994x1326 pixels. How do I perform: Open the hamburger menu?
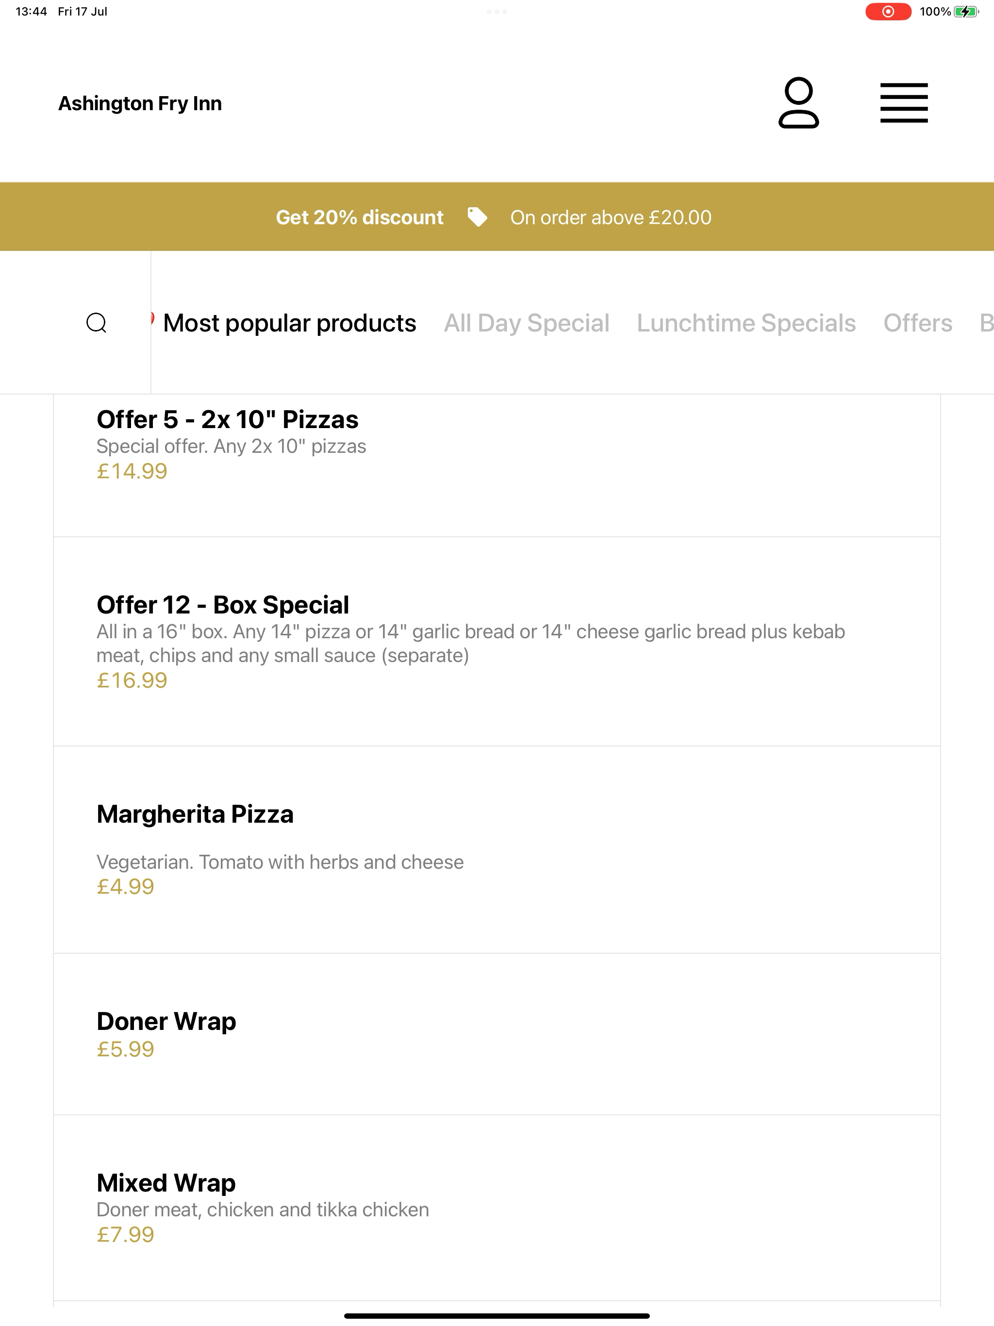point(903,103)
